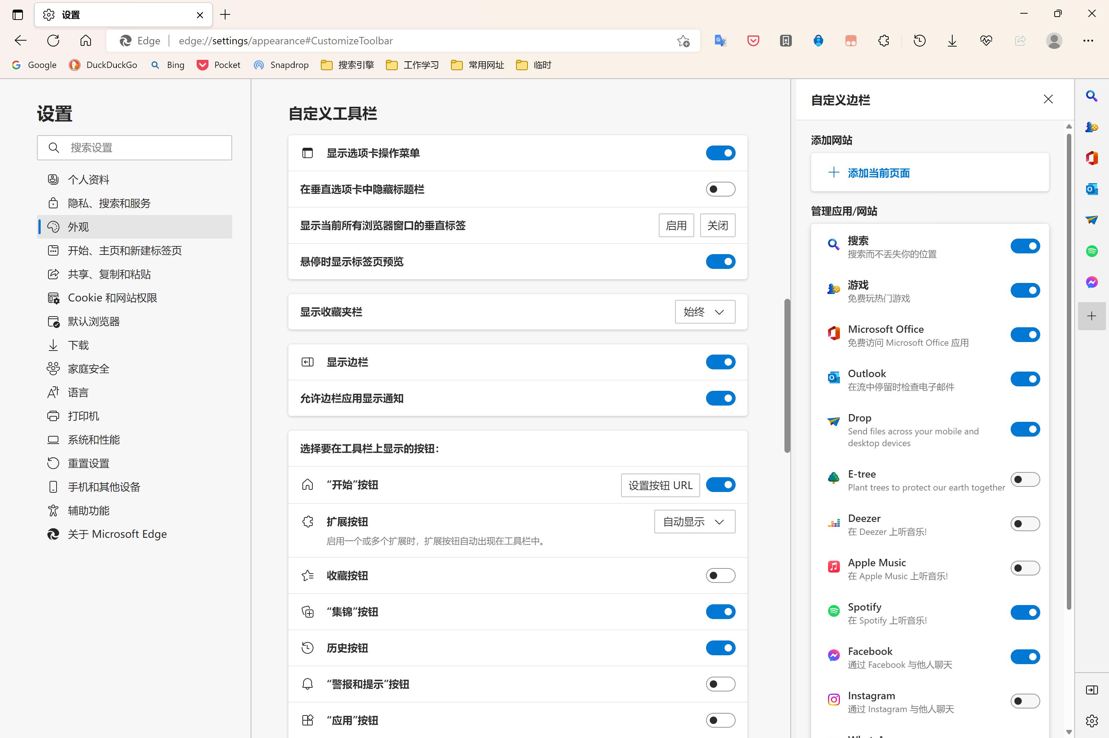The height and width of the screenshot is (738, 1109).
Task: Open the 搜索引擎 bookmarks folder
Action: pos(347,65)
